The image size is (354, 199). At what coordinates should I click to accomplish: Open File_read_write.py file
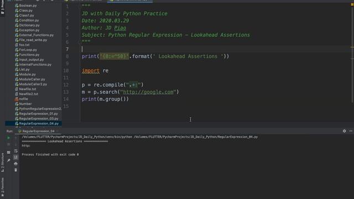[x=33, y=40]
